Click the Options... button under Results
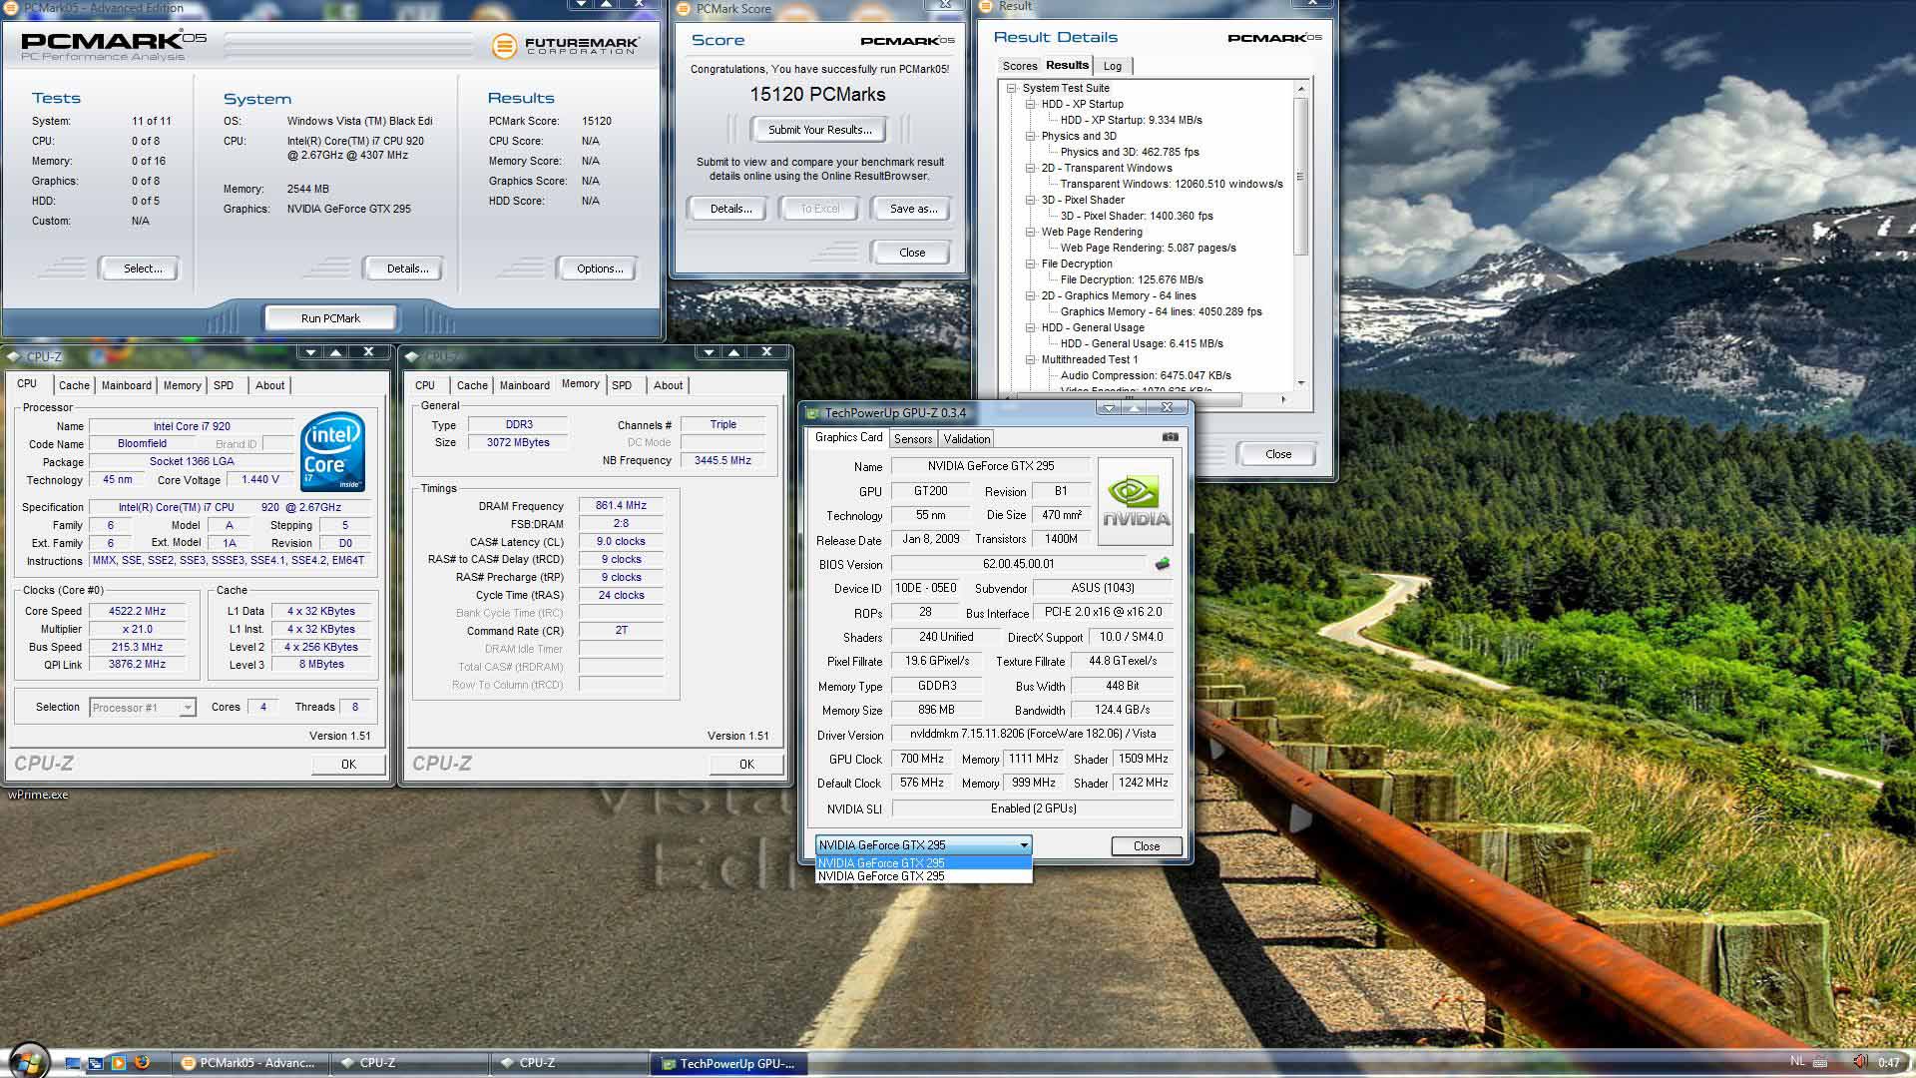The height and width of the screenshot is (1078, 1916). coord(599,269)
